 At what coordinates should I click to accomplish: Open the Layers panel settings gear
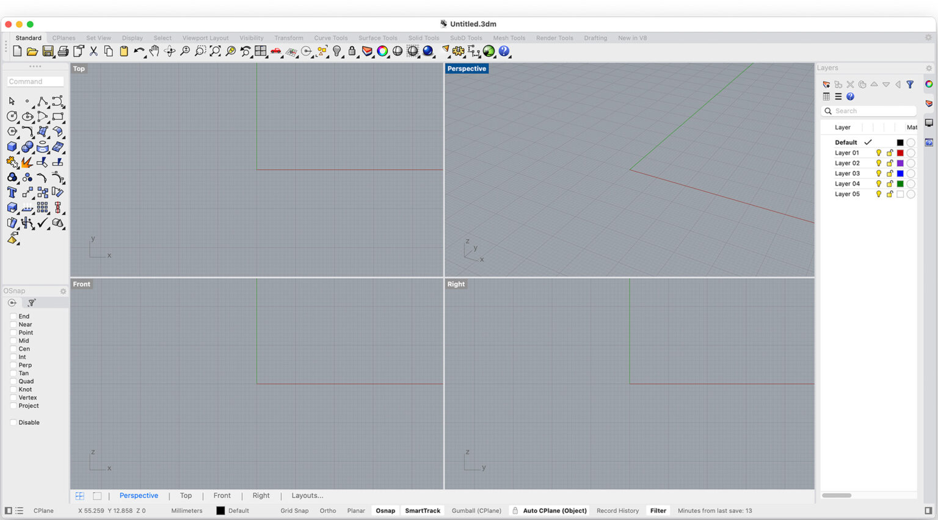929,68
